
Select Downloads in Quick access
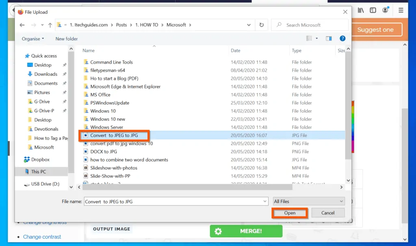45,74
